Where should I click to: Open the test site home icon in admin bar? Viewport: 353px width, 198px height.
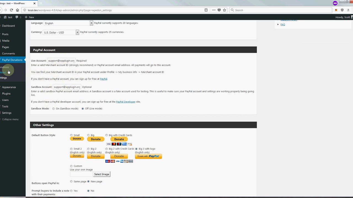pyautogui.click(x=7, y=17)
